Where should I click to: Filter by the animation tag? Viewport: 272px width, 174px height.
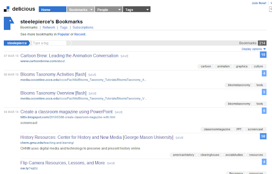tap(224, 66)
